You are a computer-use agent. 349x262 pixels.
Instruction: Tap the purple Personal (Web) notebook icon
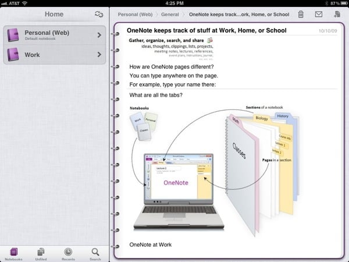[13, 35]
